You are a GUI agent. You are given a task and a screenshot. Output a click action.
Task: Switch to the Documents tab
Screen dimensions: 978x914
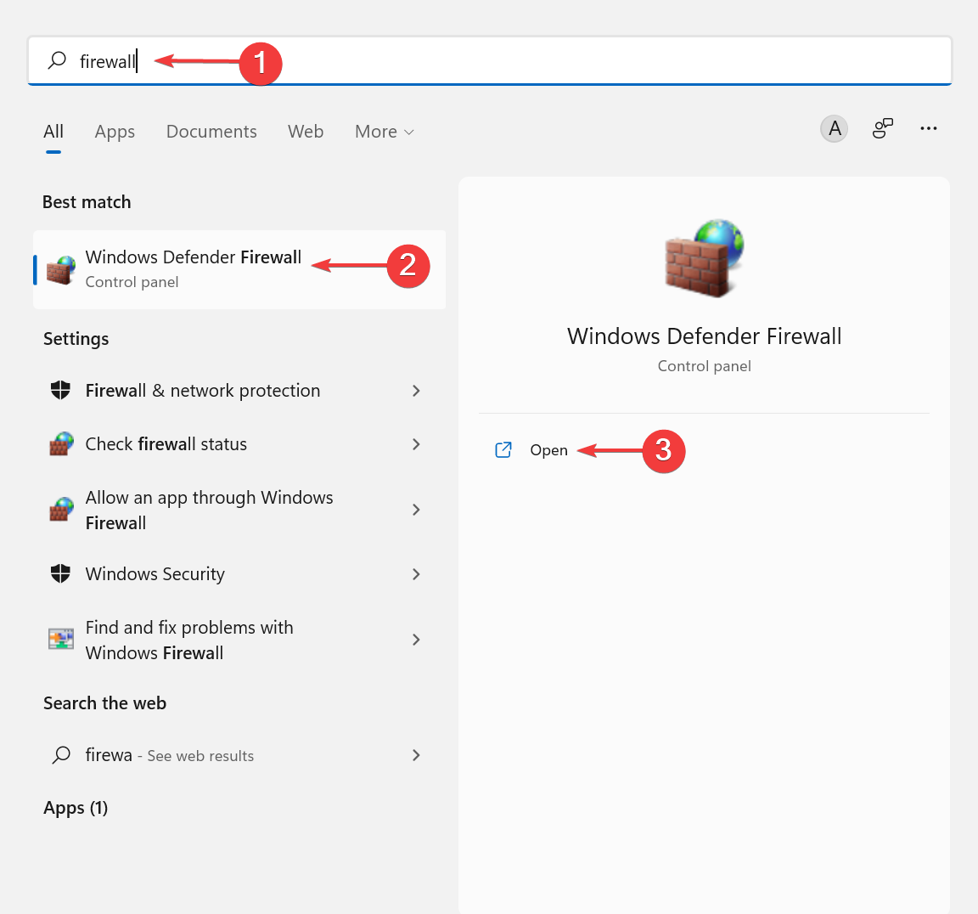click(211, 132)
